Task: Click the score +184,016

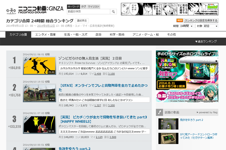Action: (x=14, y=68)
